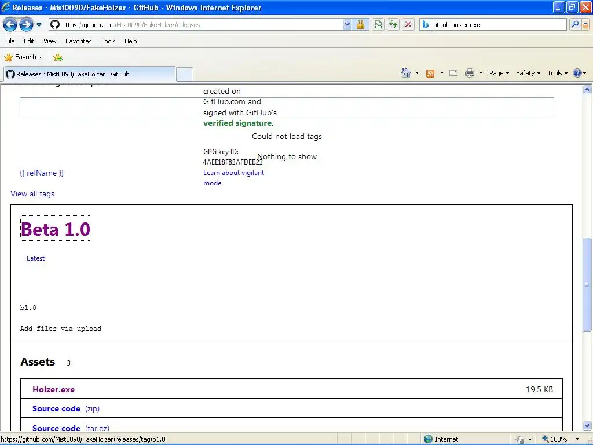Open the Beta 1.0 release title
Screen dimensions: 593x445
(55, 229)
